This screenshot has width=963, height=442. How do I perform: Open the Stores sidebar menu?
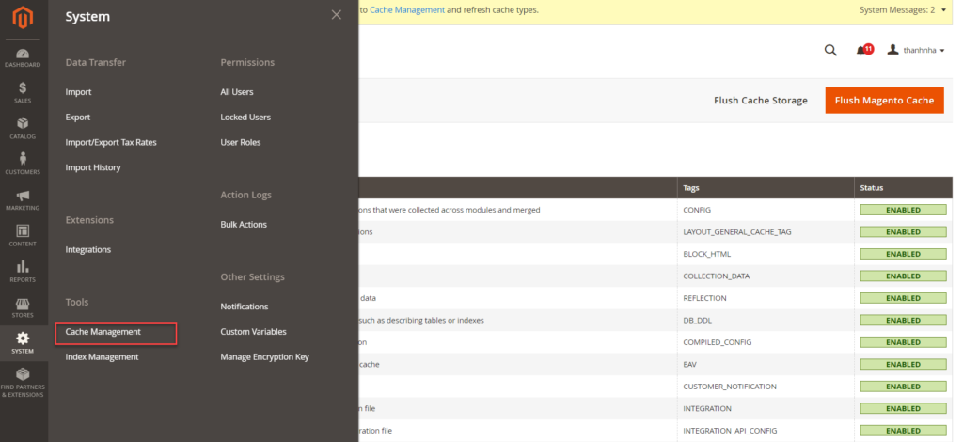pyautogui.click(x=23, y=308)
